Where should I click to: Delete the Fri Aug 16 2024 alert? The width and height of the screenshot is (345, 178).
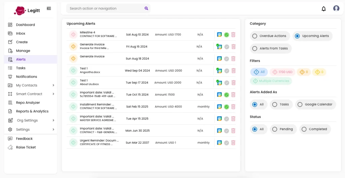tap(233, 47)
